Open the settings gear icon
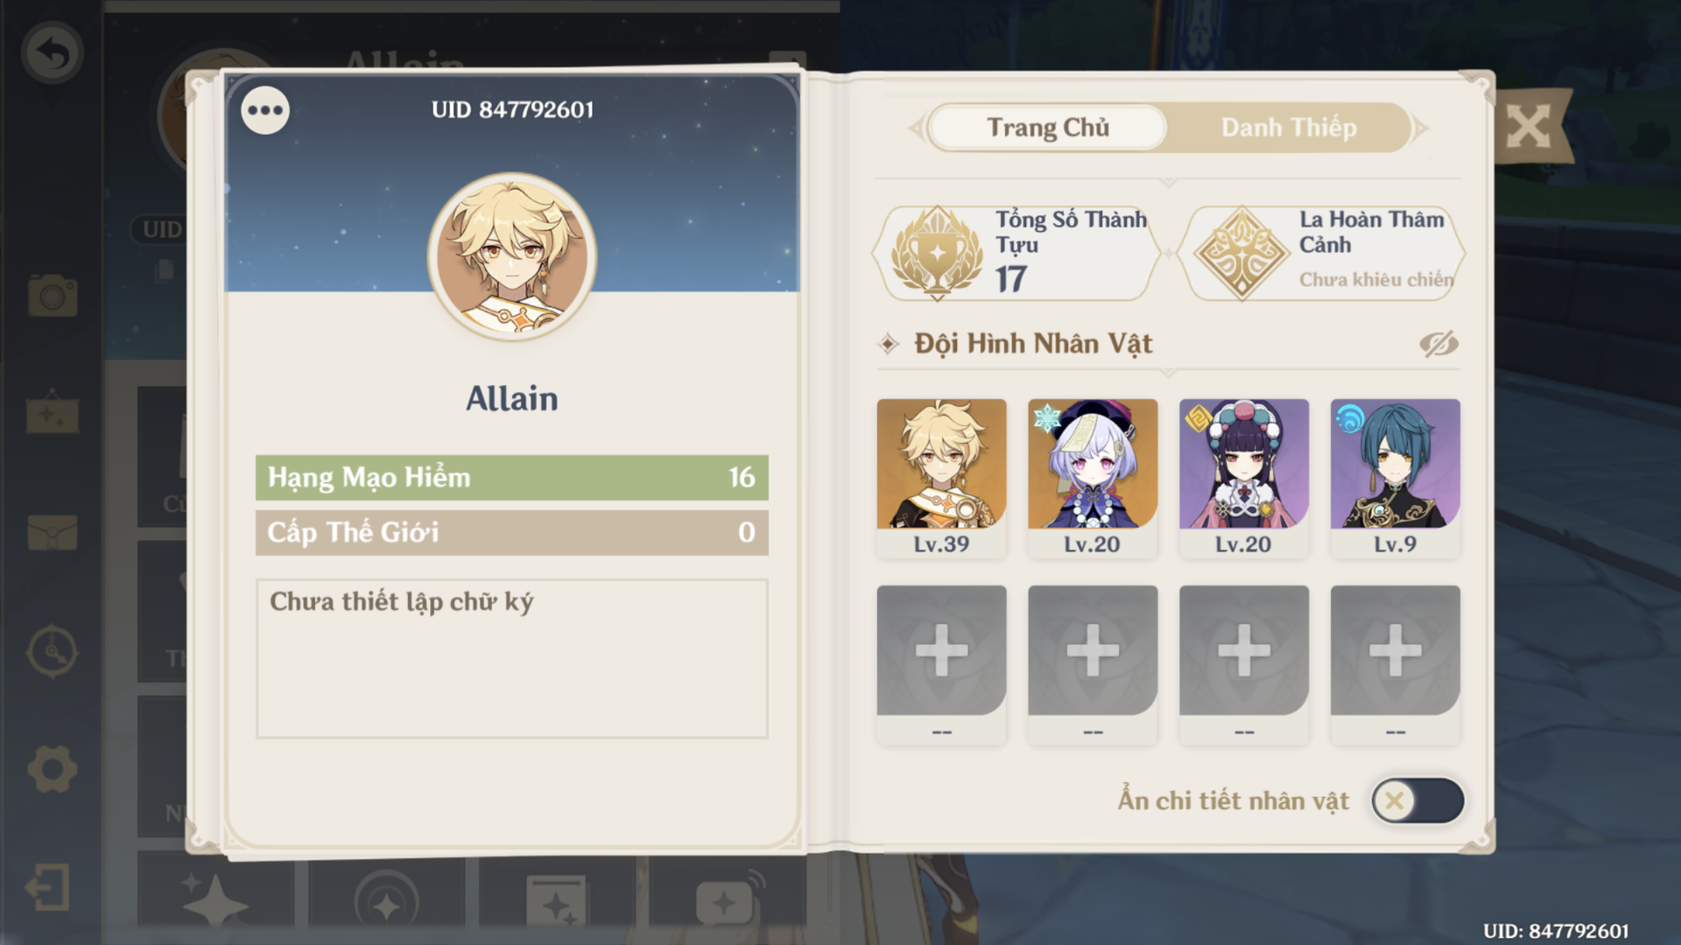 53,769
